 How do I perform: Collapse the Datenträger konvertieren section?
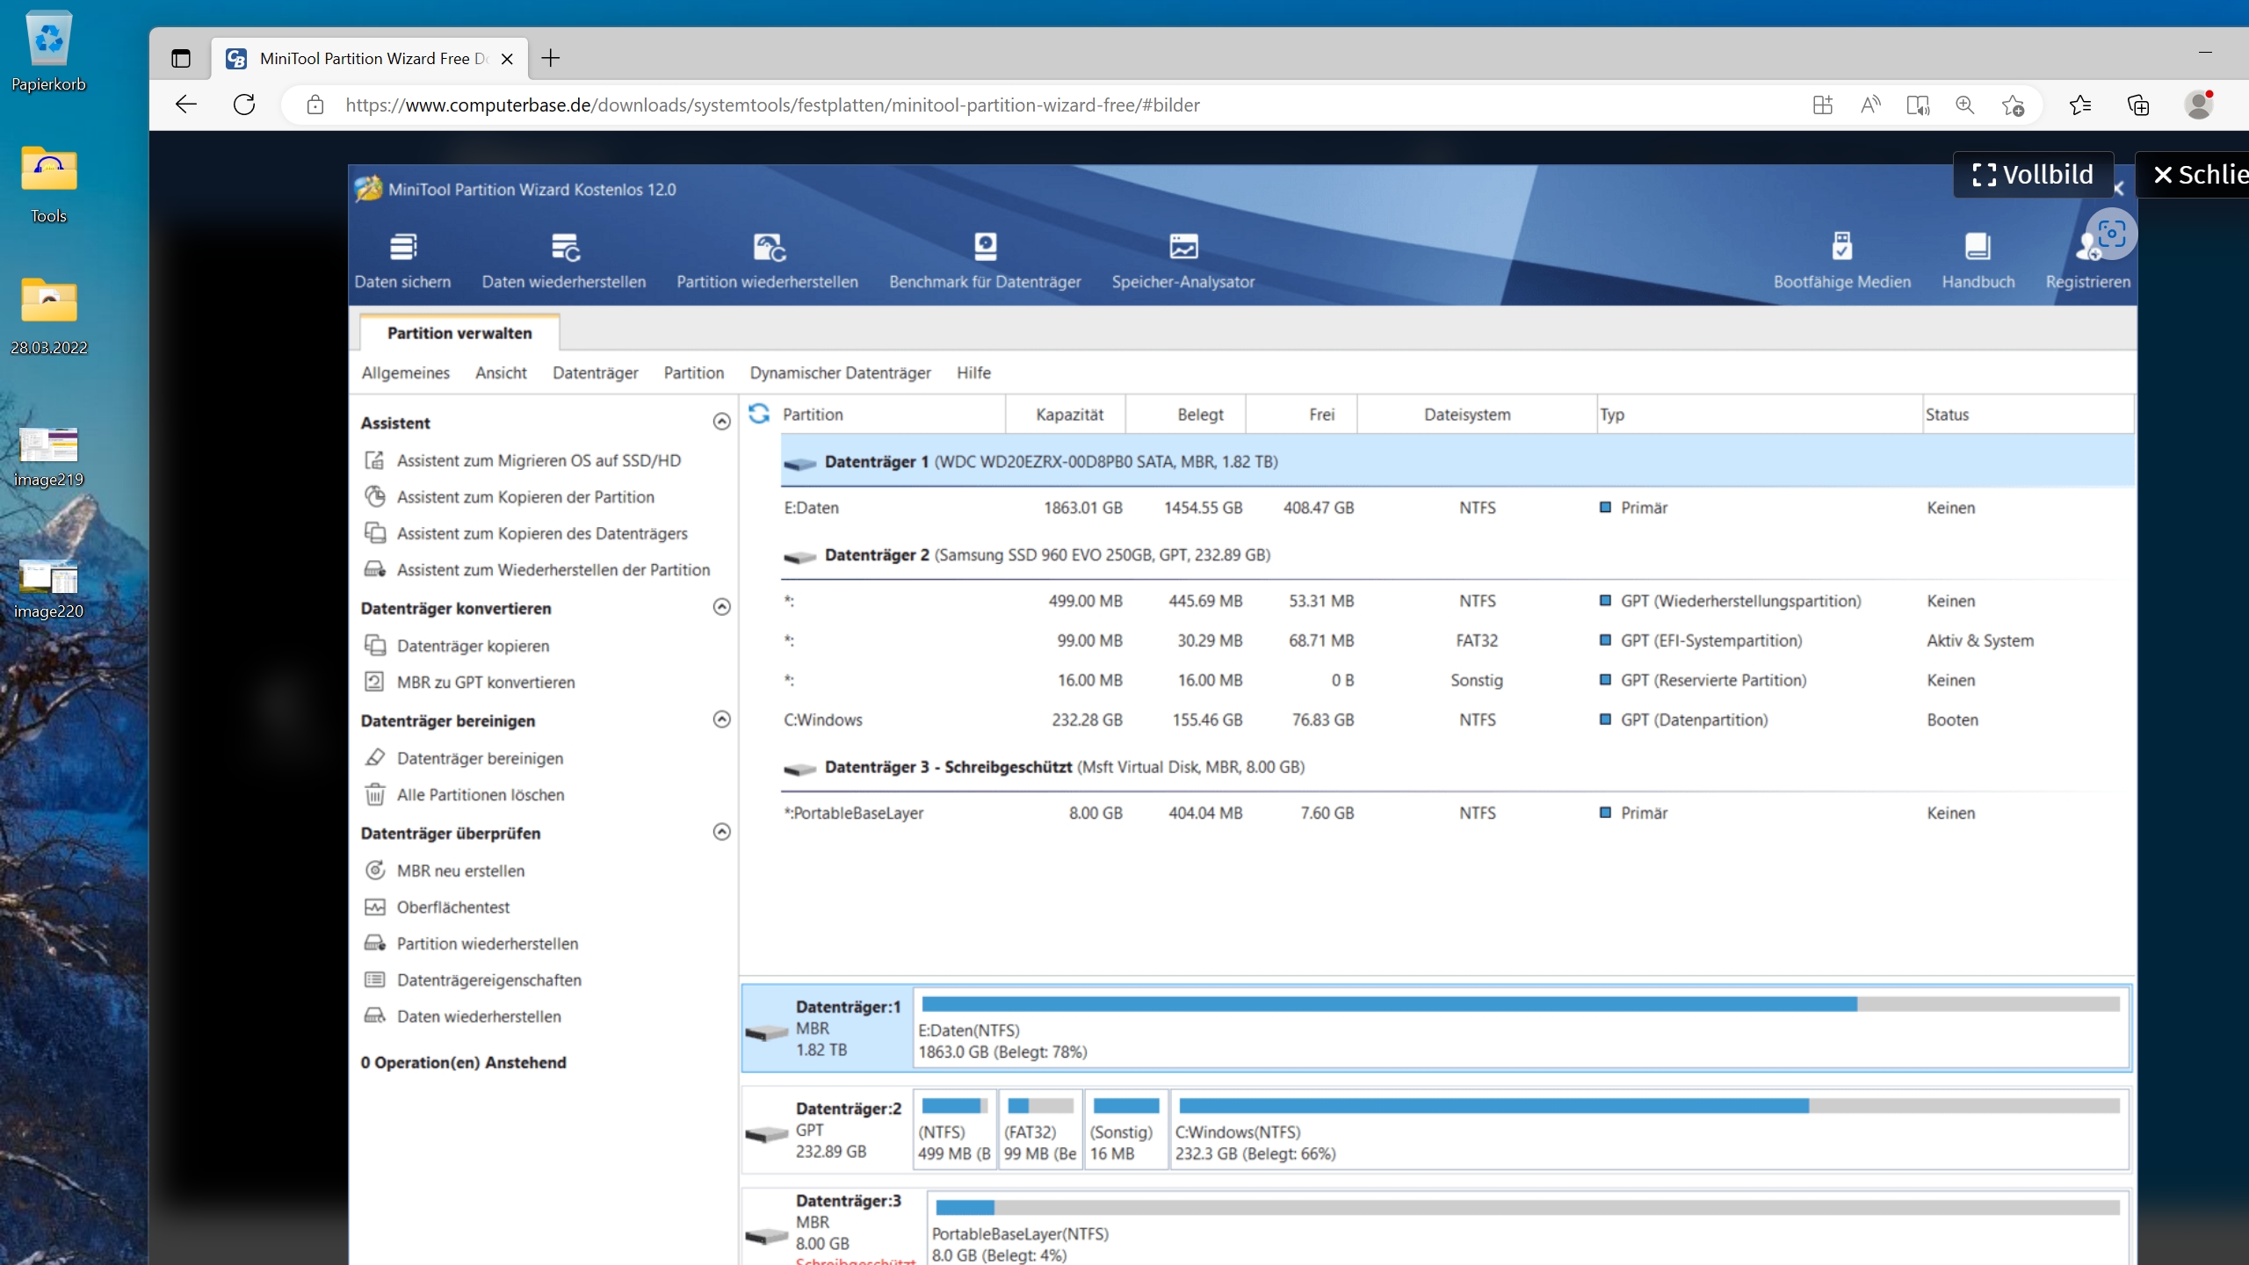coord(721,607)
